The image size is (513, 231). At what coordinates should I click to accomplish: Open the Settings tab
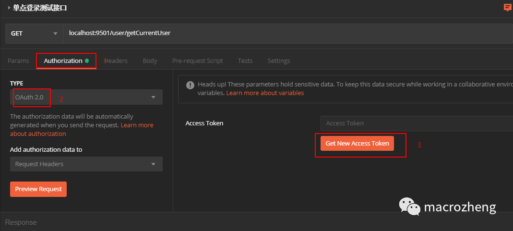(278, 61)
